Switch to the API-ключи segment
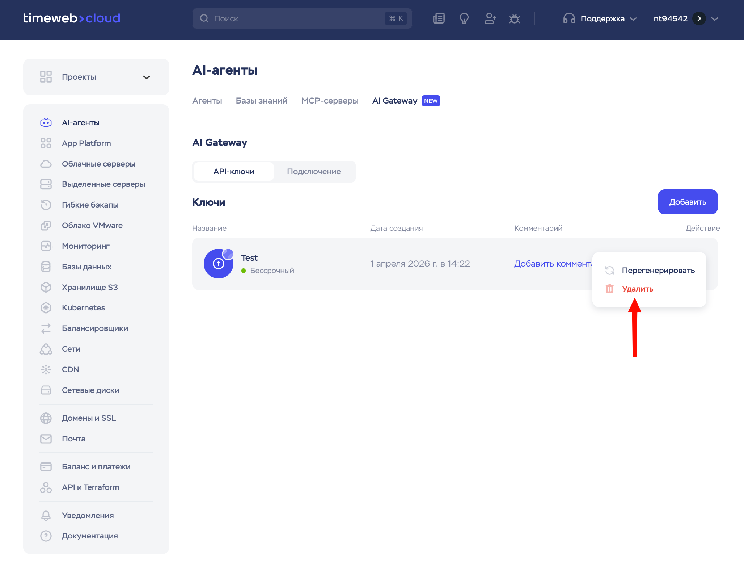The height and width of the screenshot is (570, 744). [234, 172]
